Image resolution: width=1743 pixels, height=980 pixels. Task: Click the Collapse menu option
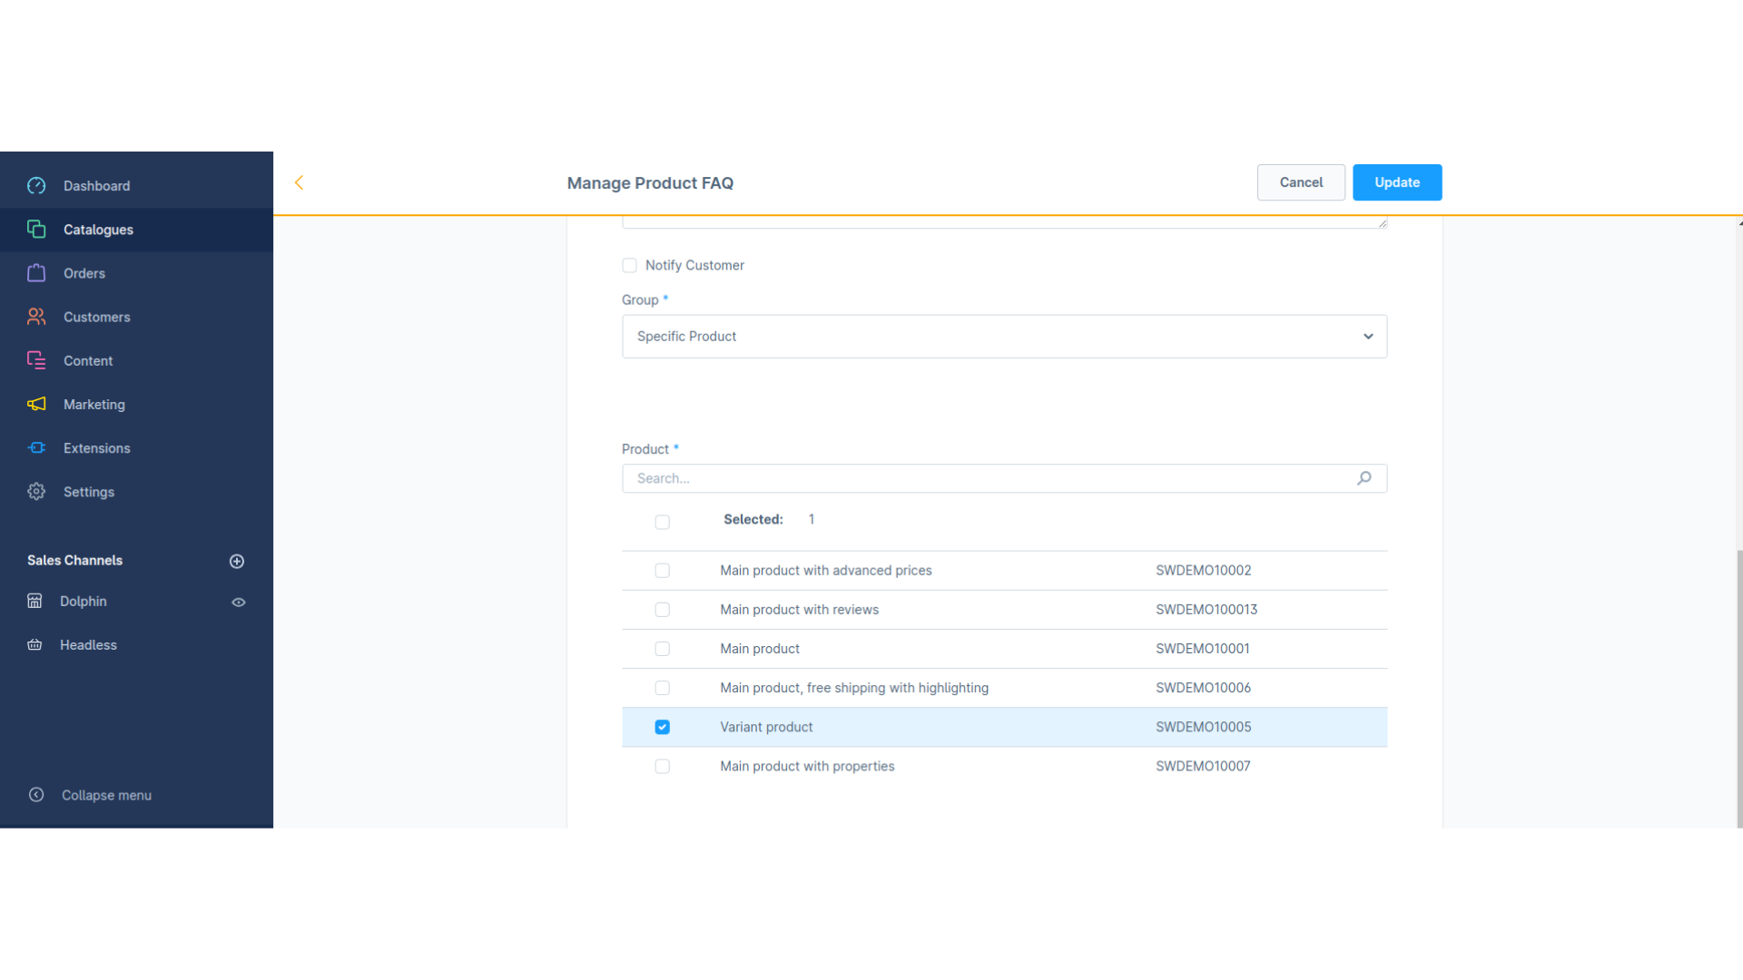[106, 795]
